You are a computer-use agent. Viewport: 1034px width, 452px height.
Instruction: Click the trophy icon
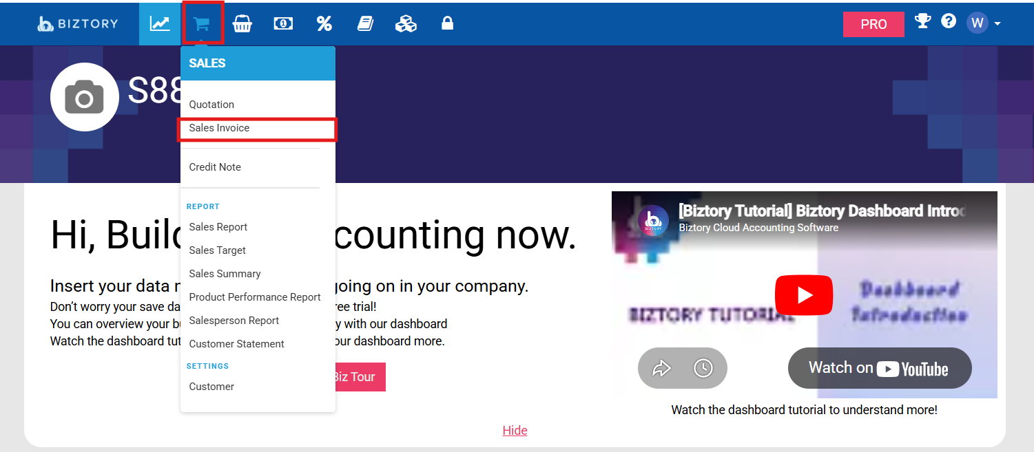coord(922,21)
